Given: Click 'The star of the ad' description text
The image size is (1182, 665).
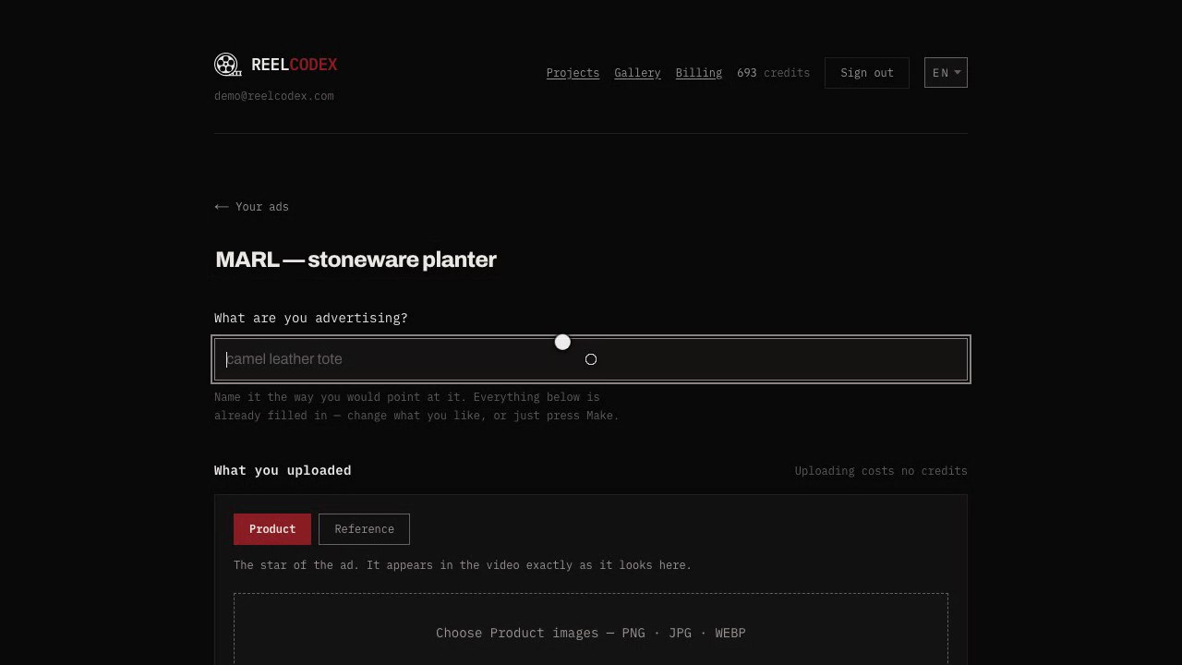Looking at the screenshot, I should click(x=463, y=565).
